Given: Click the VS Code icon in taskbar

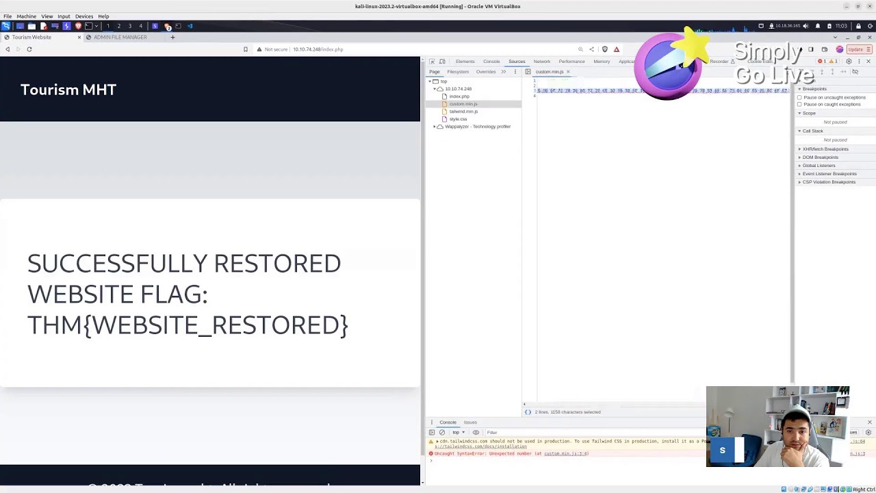Looking at the screenshot, I should point(190,26).
